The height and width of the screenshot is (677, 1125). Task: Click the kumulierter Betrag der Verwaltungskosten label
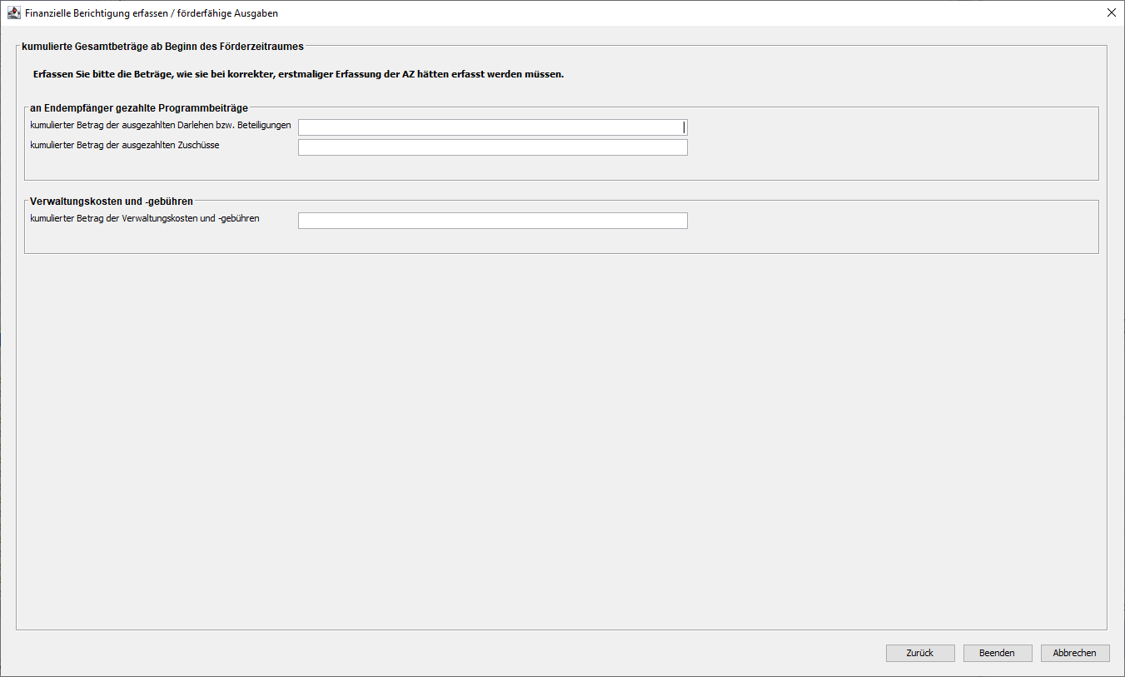click(145, 218)
